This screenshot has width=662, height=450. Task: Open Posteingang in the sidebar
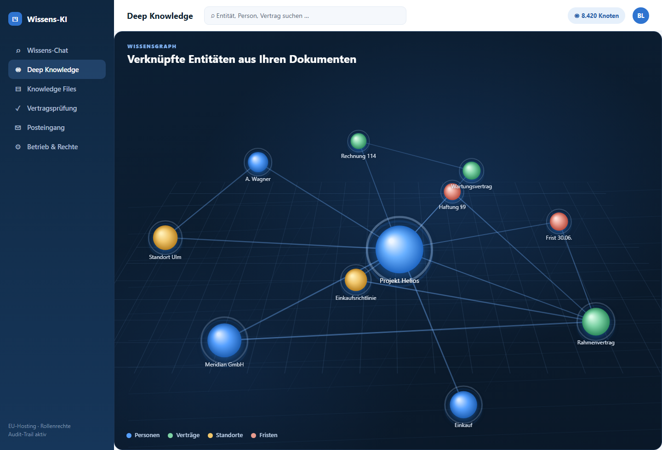click(x=57, y=128)
